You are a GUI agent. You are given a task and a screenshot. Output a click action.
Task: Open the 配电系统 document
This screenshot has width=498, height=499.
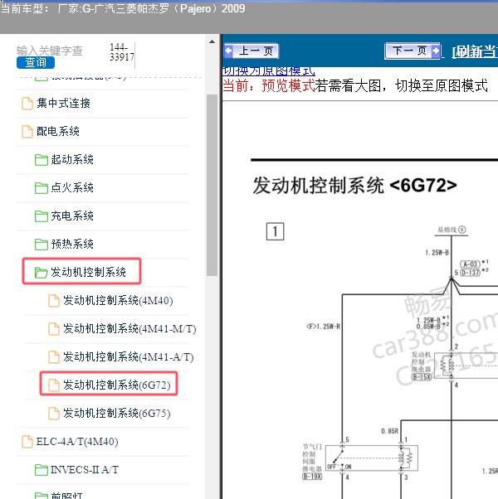[58, 131]
